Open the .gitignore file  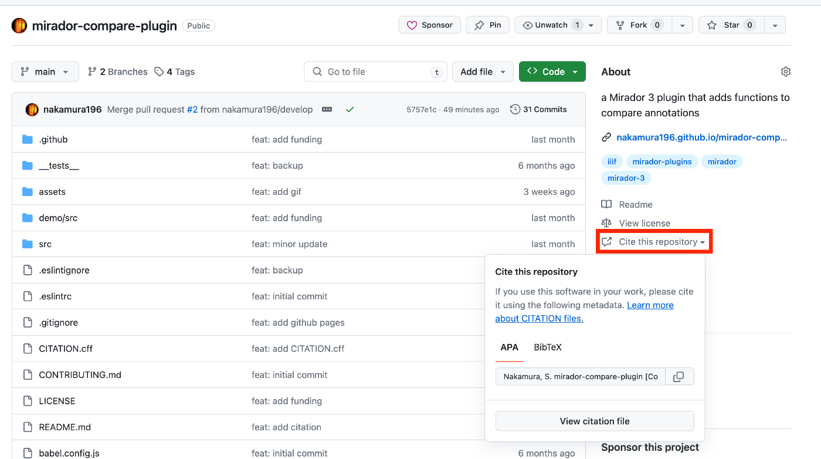click(x=58, y=323)
